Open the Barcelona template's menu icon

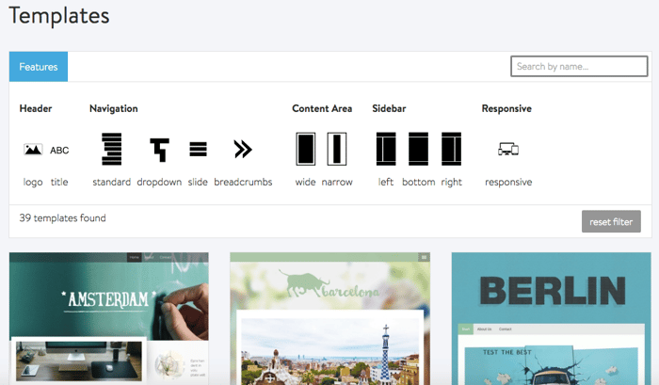(x=424, y=257)
